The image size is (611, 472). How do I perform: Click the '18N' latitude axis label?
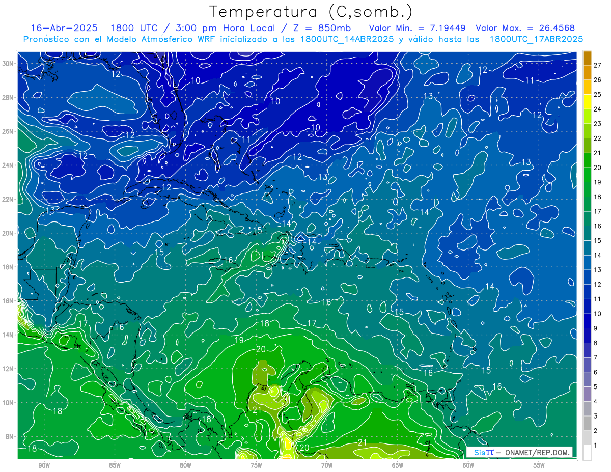[9, 267]
